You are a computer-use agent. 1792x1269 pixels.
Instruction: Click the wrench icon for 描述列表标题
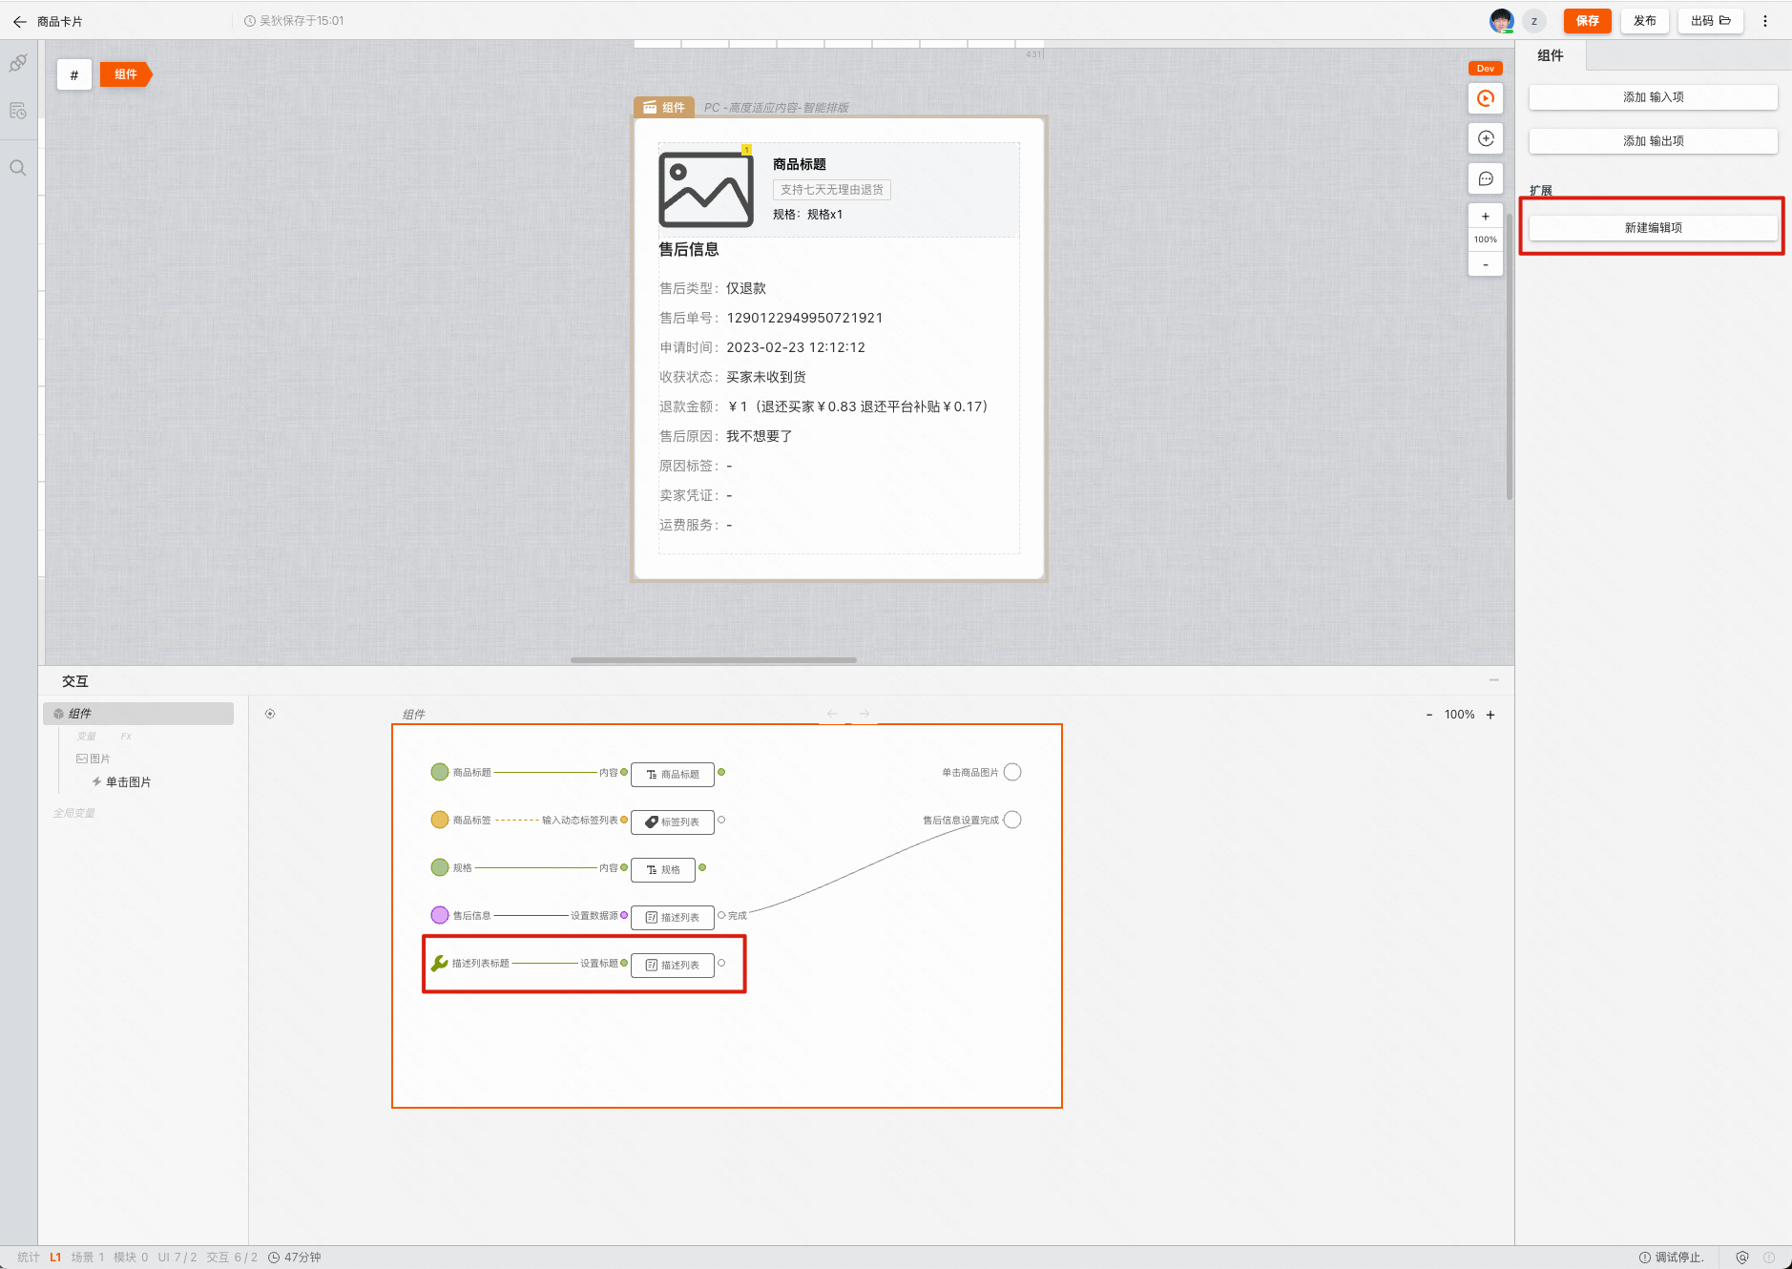click(440, 963)
